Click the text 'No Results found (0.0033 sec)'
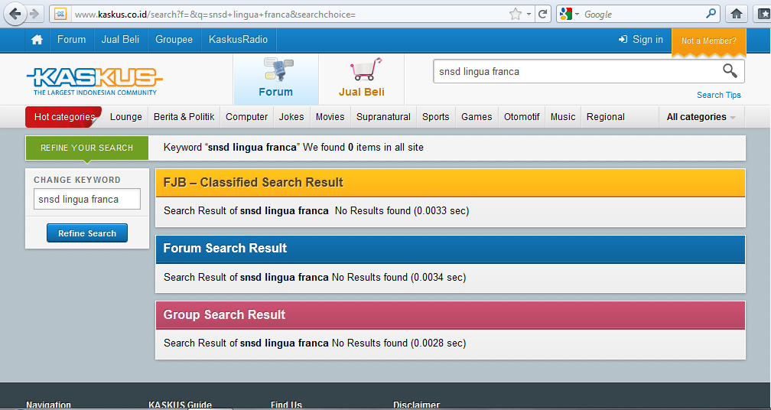771x410 pixels. pyautogui.click(x=402, y=211)
